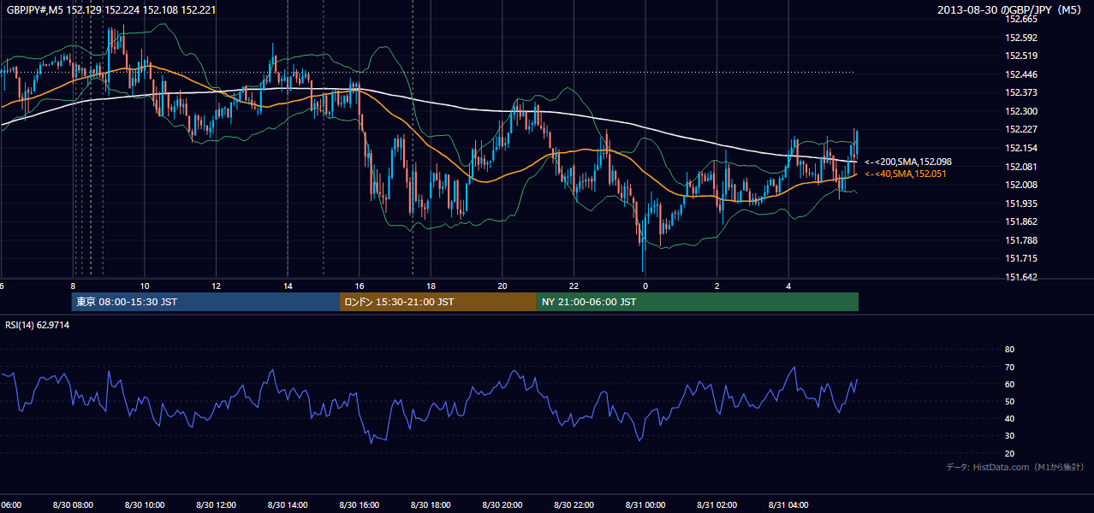Image resolution: width=1094 pixels, height=513 pixels.
Task: Click the hour 0 label under the price chart
Action: click(x=645, y=286)
